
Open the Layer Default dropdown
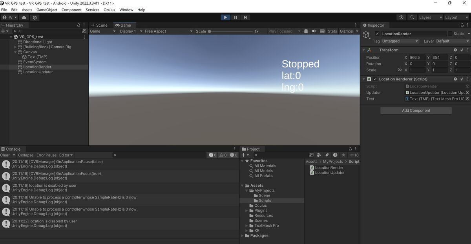452,41
